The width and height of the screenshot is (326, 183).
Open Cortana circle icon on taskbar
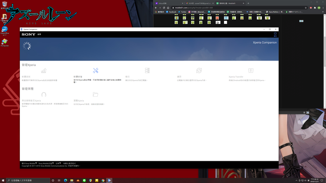(x=53, y=180)
